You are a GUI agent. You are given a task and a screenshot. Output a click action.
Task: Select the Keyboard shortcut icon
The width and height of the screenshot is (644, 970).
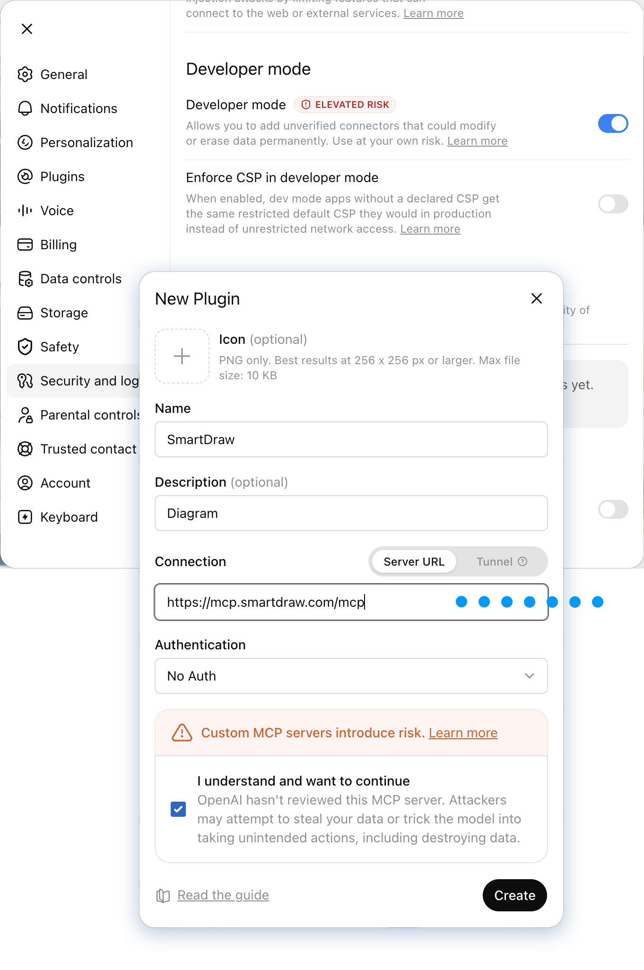(25, 517)
